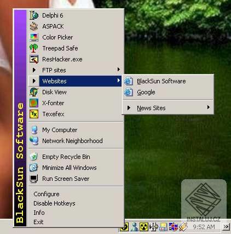The height and width of the screenshot is (234, 231).
Task: Click the Minimize All Windows icon
Action: [x=34, y=168]
